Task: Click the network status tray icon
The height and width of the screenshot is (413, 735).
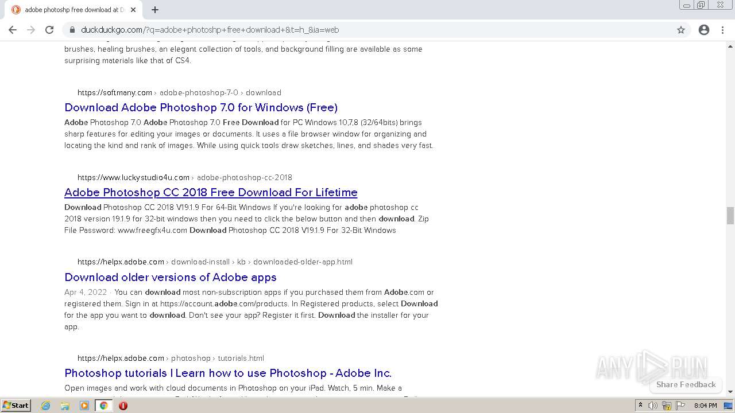Action: point(666,406)
